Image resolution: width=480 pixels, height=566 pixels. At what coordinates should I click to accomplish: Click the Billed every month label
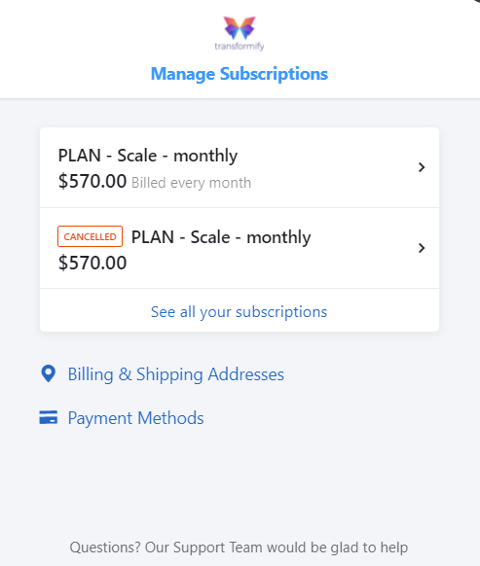pos(191,183)
